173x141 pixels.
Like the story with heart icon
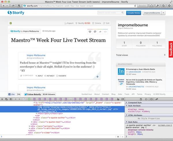tap(90, 32)
